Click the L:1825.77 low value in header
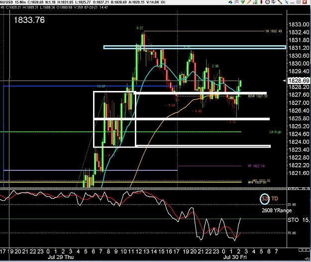 click(83, 2)
